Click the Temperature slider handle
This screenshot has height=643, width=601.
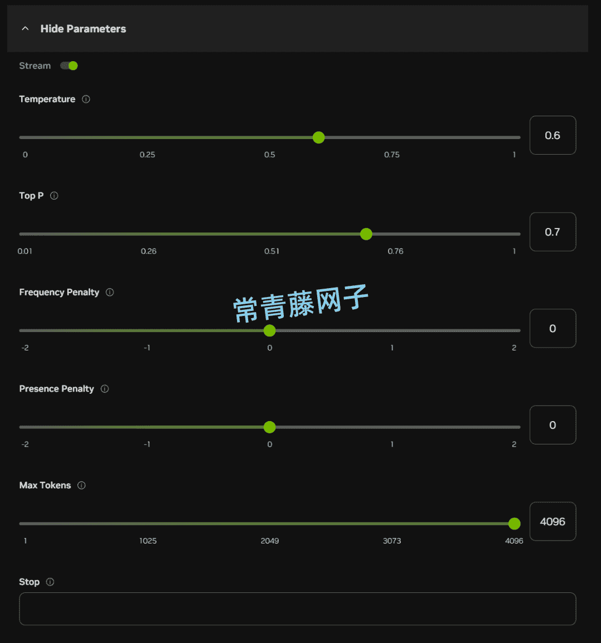tap(319, 137)
